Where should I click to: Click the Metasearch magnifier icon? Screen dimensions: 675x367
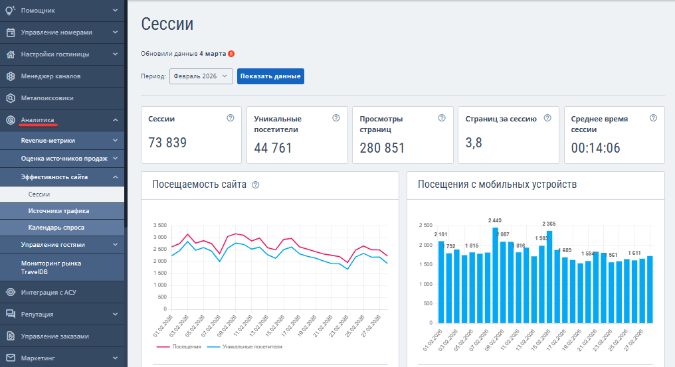(11, 98)
